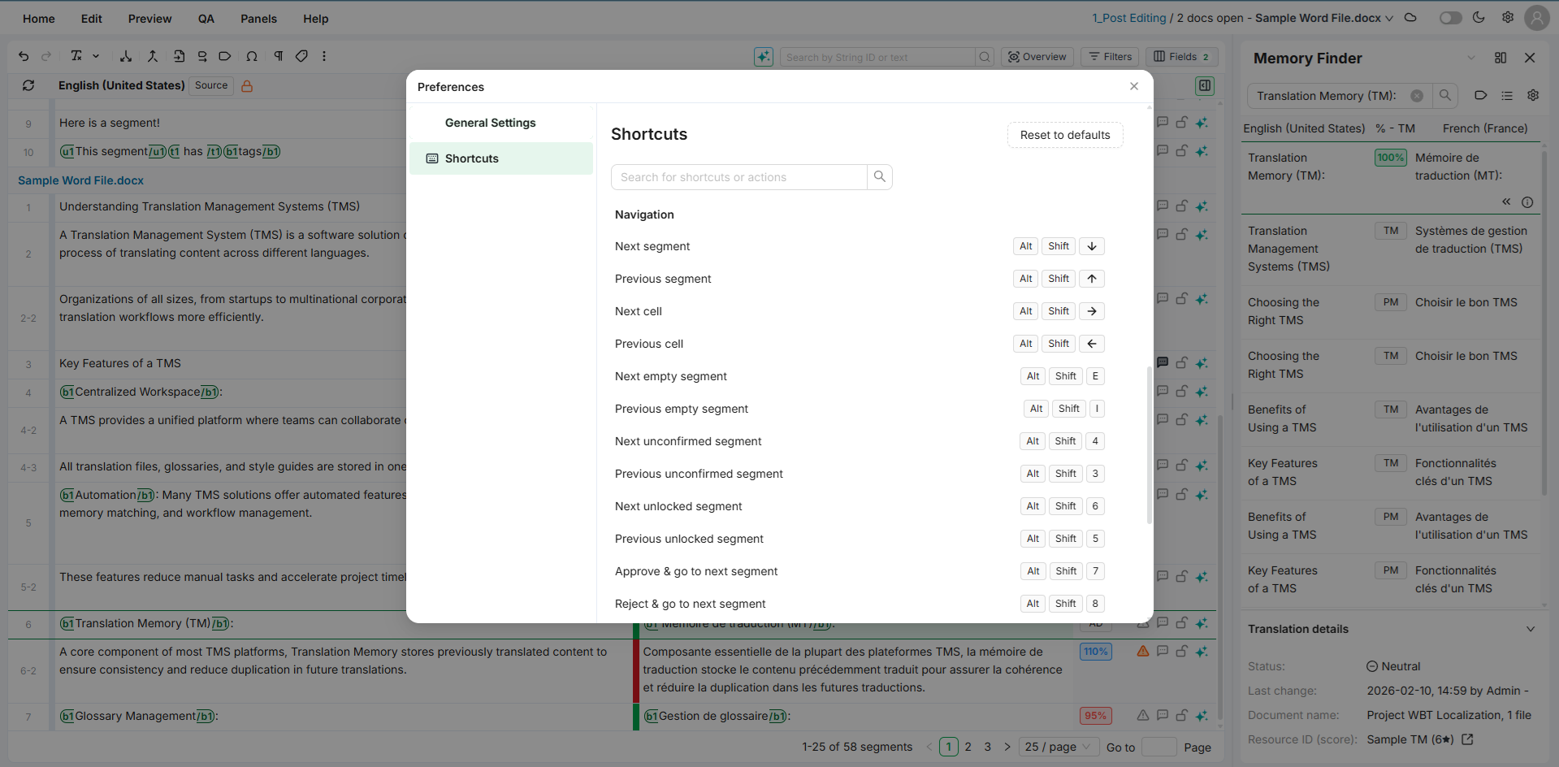Viewport: 1559px width, 767px height.
Task: Click the AI sparkle icon beside the search box
Action: (763, 57)
